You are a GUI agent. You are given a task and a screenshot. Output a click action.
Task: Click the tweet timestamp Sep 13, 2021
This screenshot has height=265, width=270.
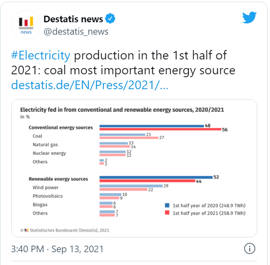tap(58, 249)
